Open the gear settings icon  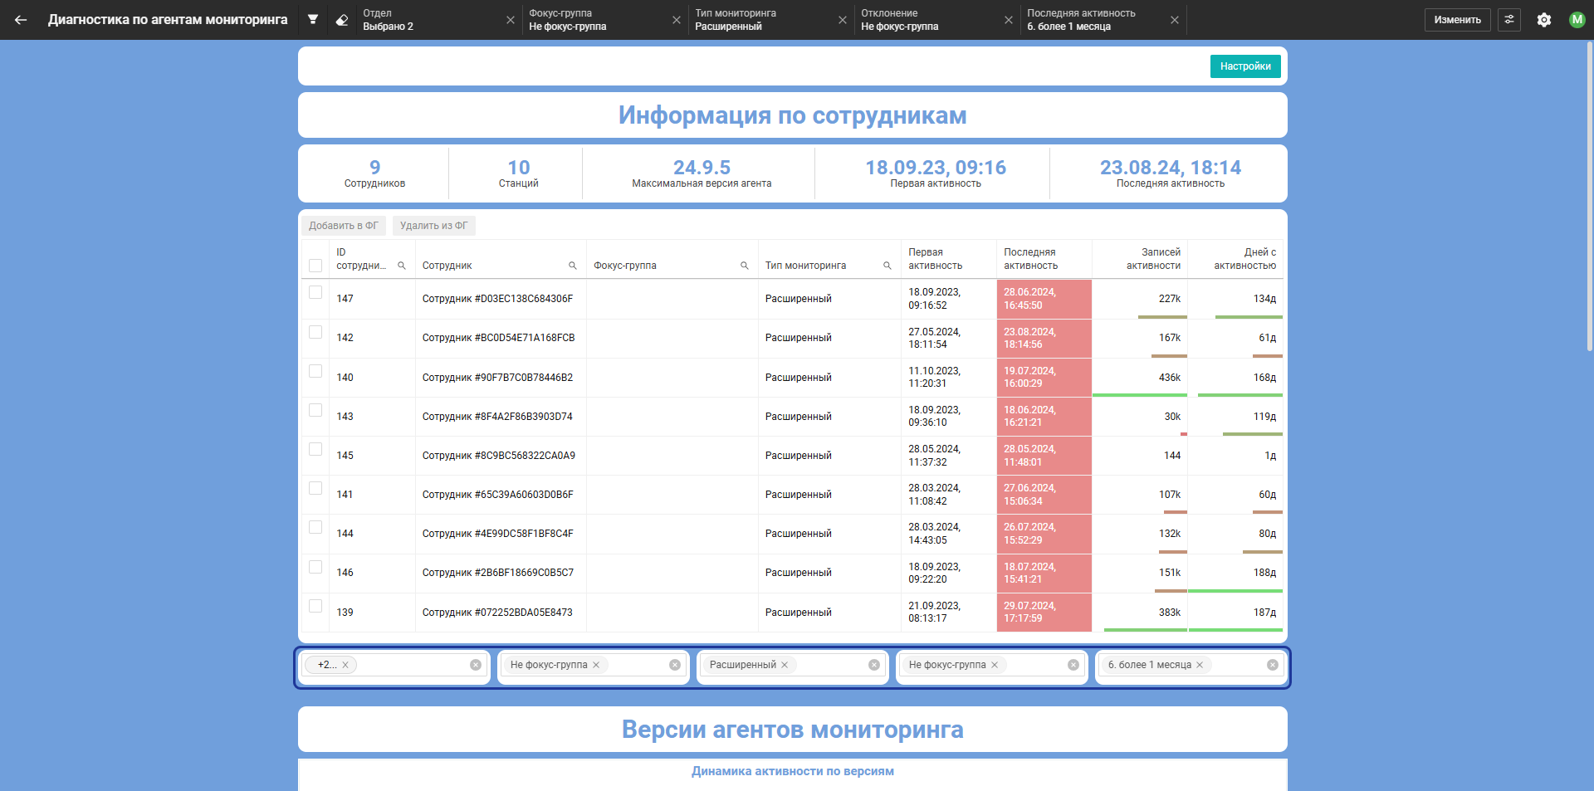click(1544, 20)
